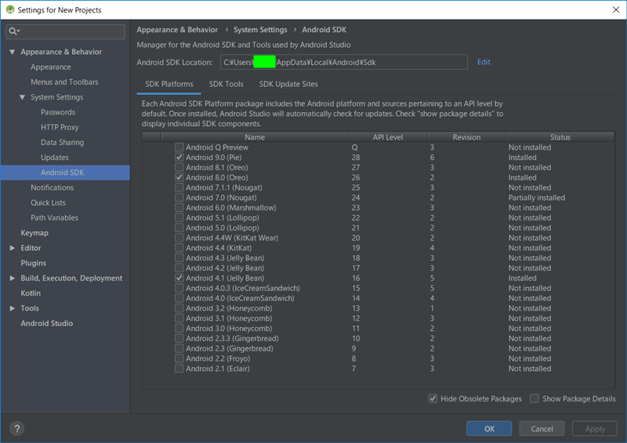Click the OK button
627x443 pixels.
click(489, 429)
